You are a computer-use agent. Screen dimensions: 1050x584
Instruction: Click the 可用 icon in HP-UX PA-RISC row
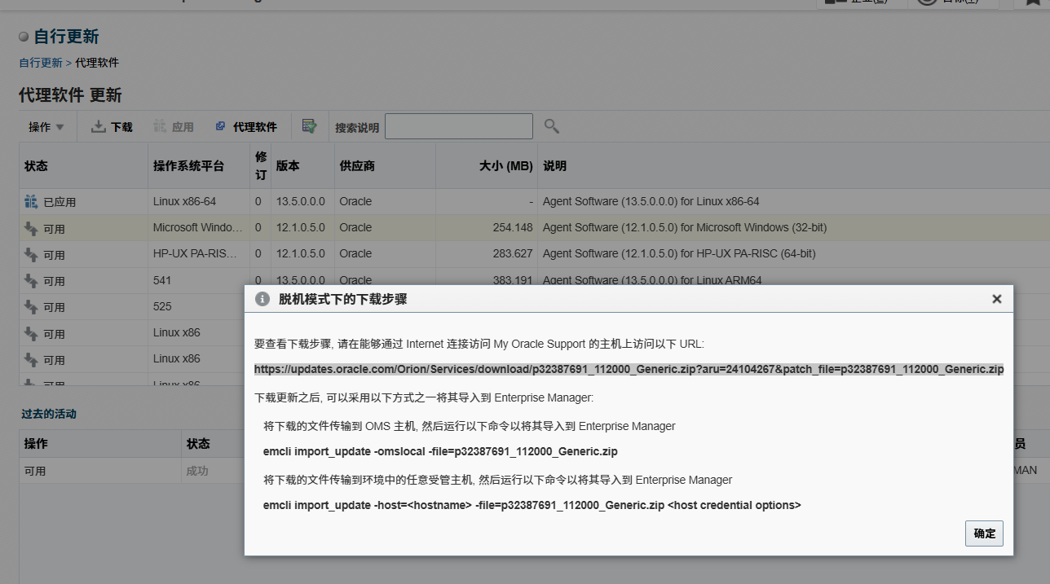32,254
